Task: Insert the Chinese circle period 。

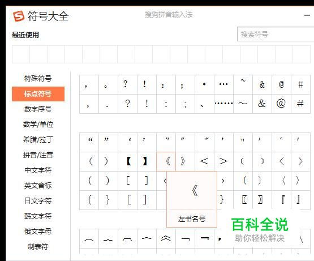Action: [108, 84]
